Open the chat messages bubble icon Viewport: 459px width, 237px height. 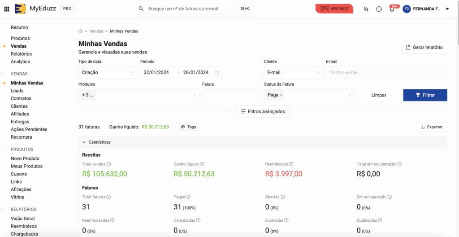point(379,9)
